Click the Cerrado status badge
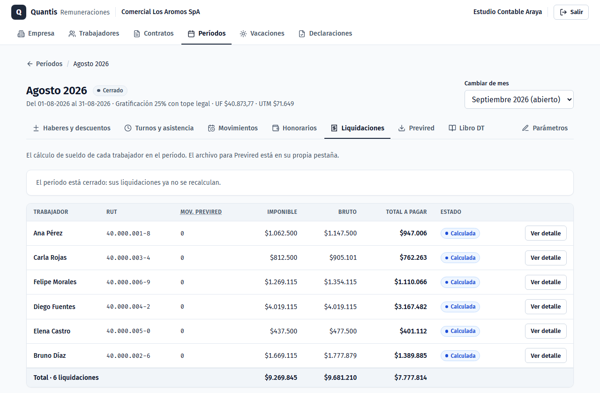 [110, 91]
